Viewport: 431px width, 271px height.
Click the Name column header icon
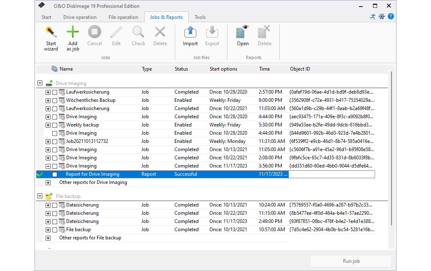pos(54,69)
